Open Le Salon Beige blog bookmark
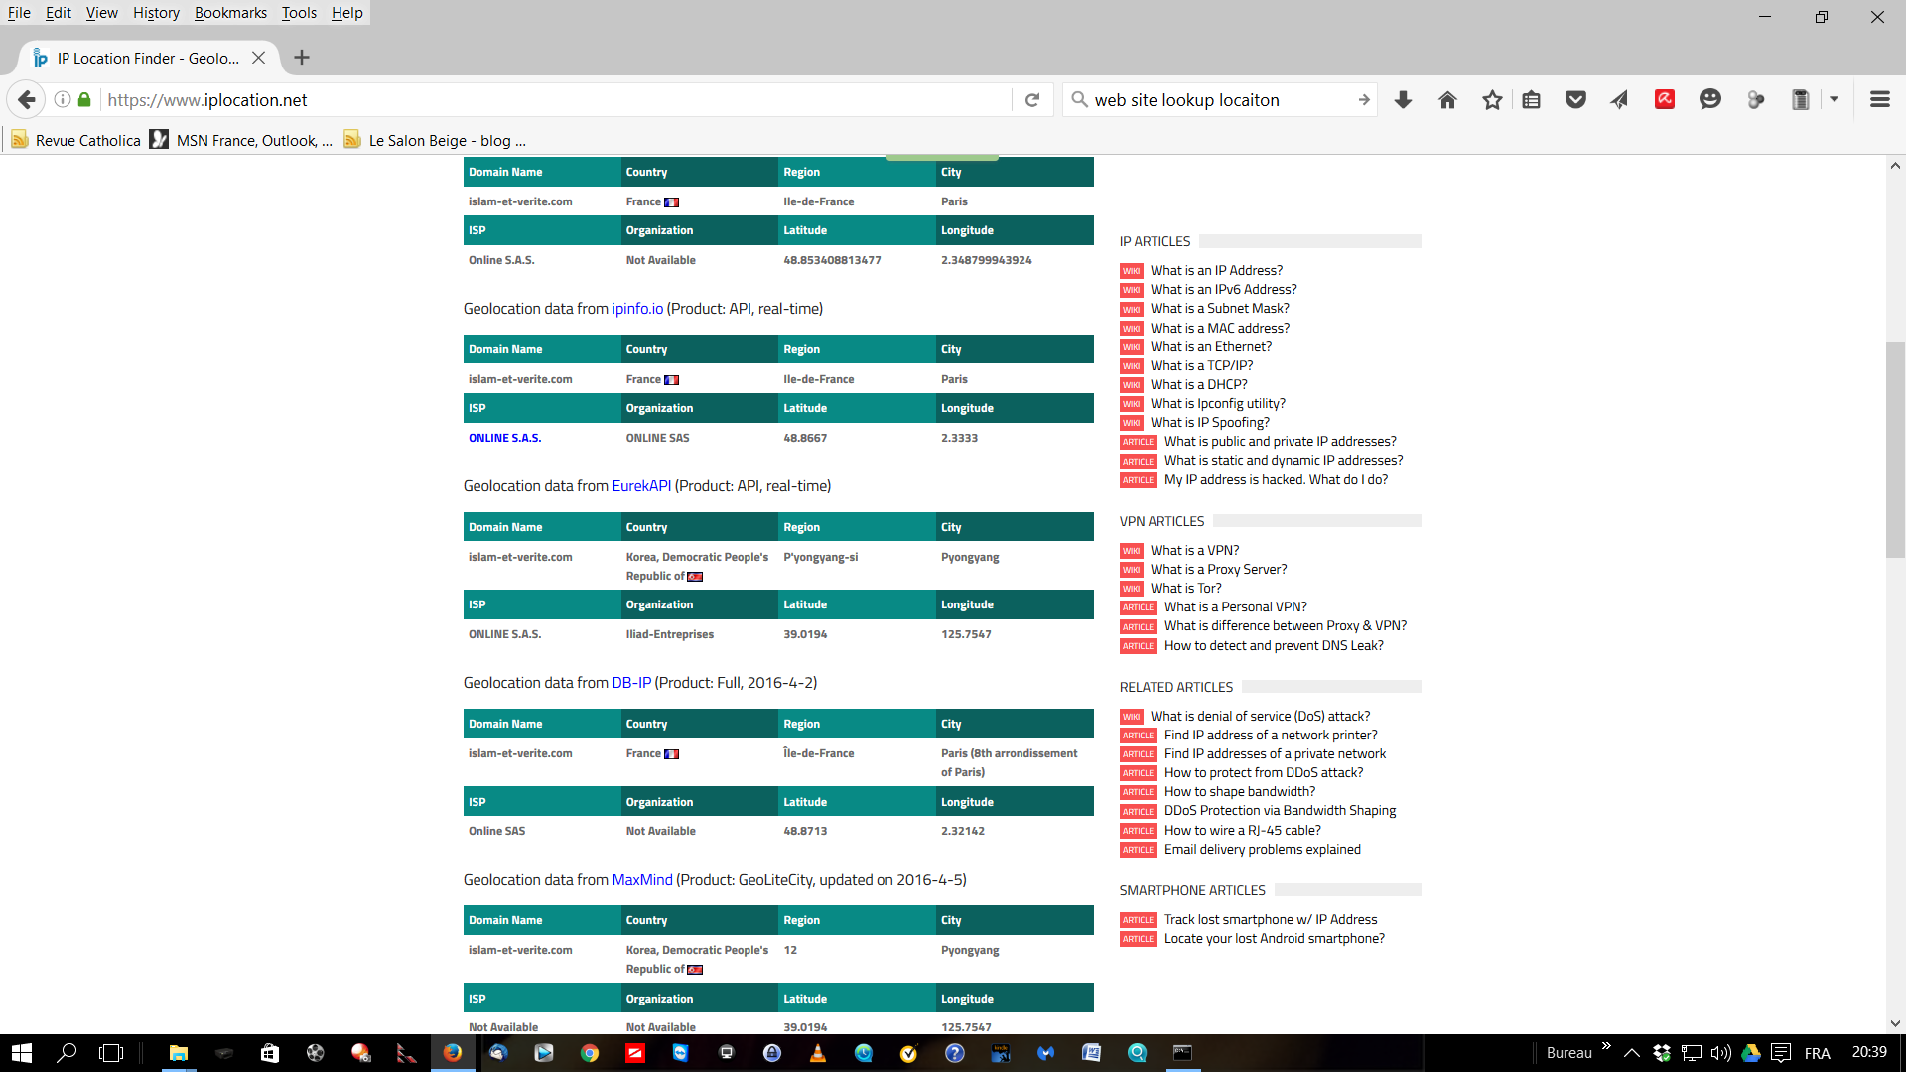This screenshot has width=1906, height=1072. [x=435, y=140]
